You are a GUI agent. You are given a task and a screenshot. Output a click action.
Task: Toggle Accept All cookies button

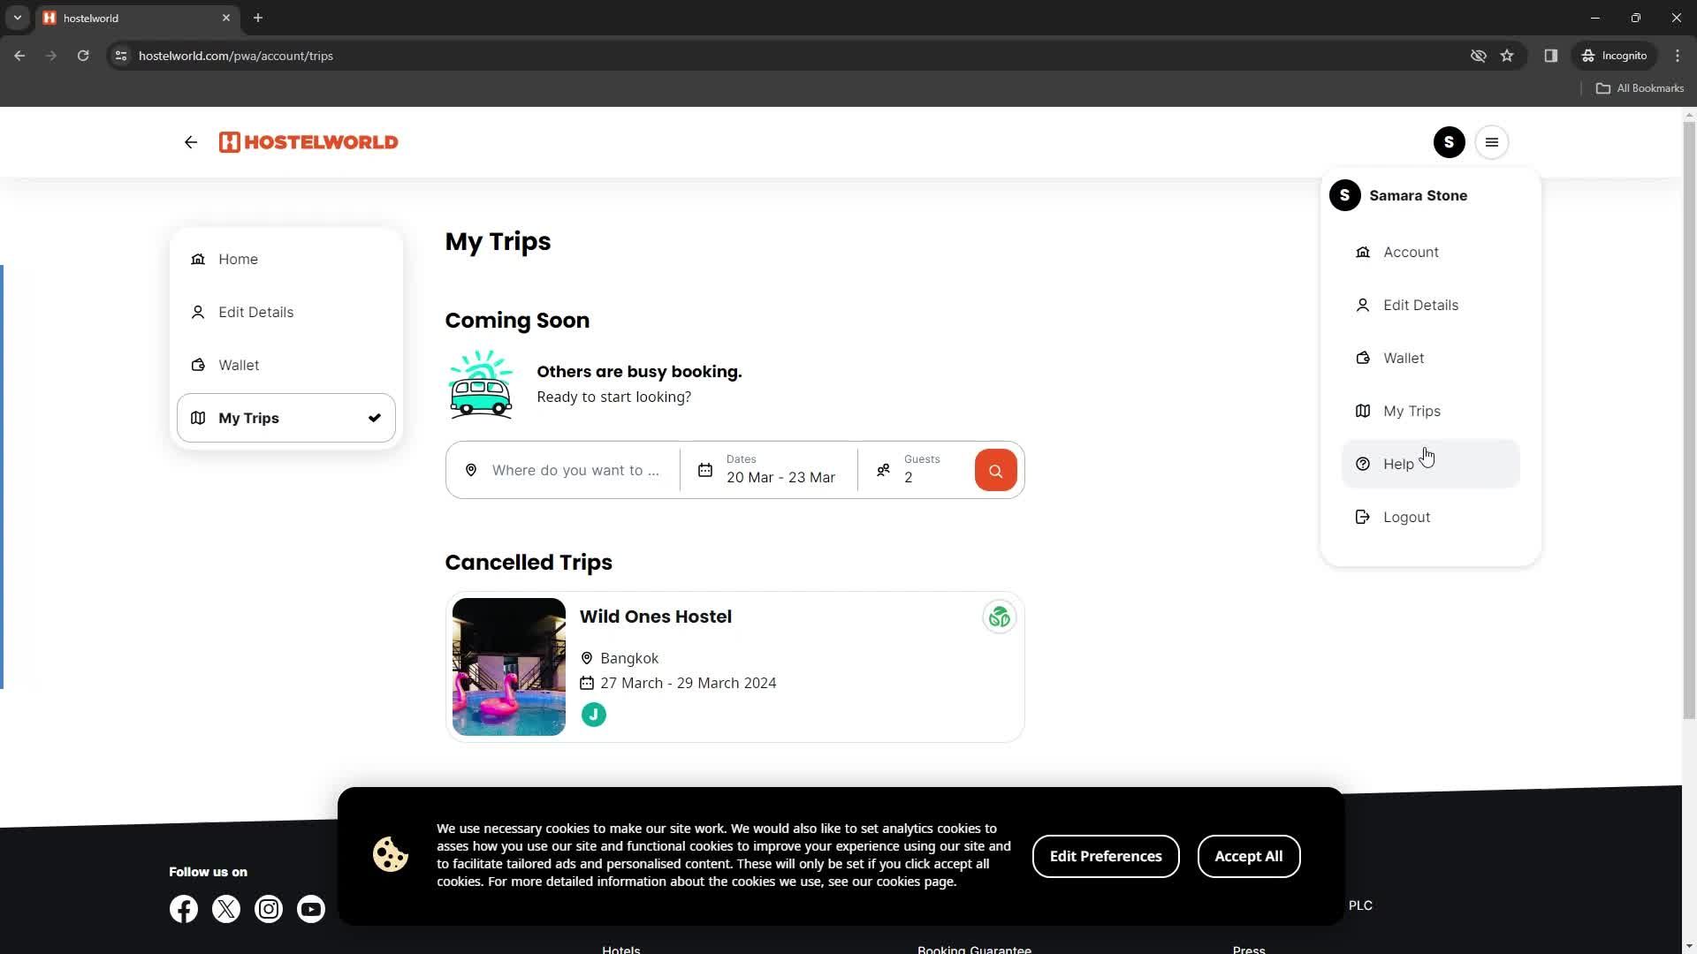point(1250,856)
